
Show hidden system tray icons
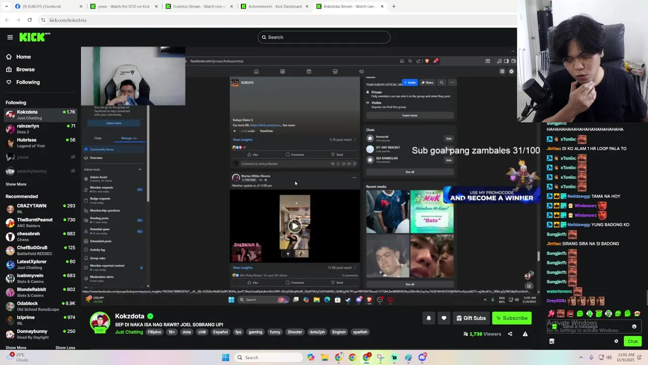tap(581, 357)
